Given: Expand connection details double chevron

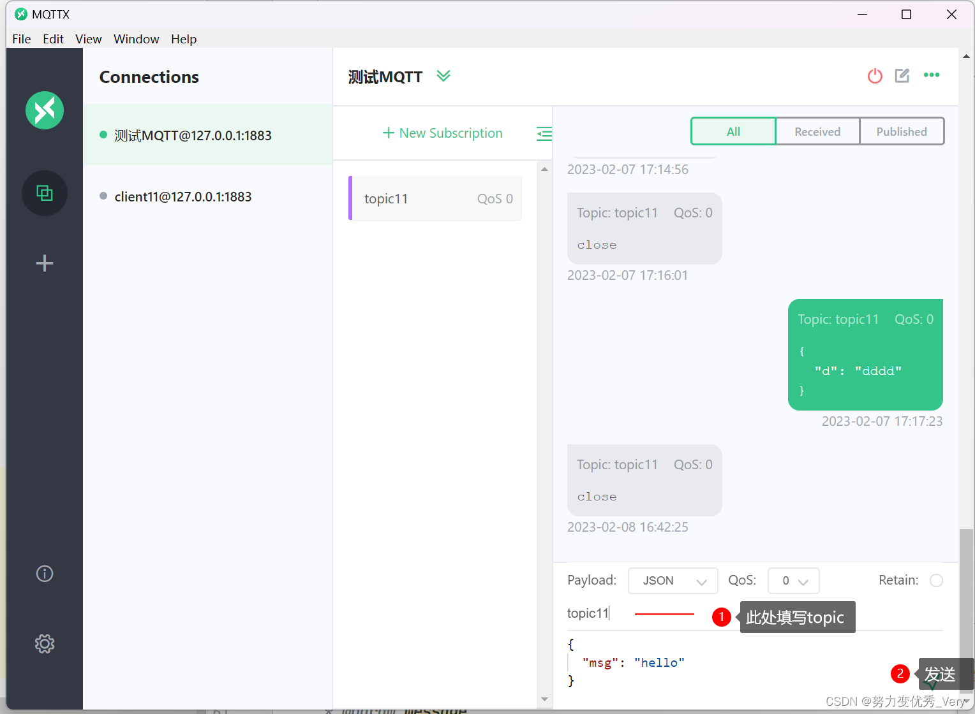Looking at the screenshot, I should click(x=443, y=76).
